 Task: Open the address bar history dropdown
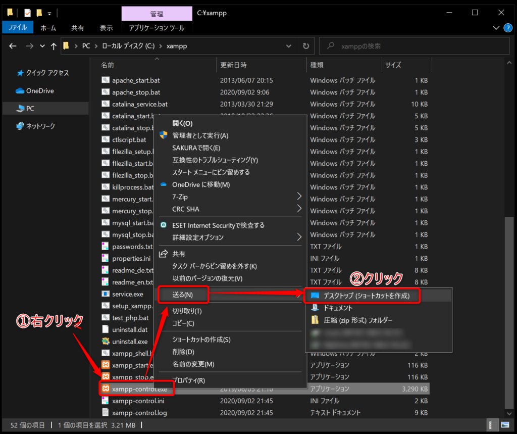point(288,46)
